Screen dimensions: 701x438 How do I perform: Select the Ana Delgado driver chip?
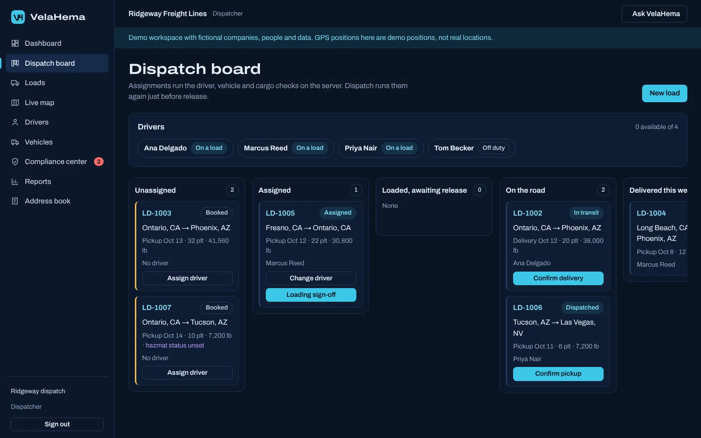185,148
